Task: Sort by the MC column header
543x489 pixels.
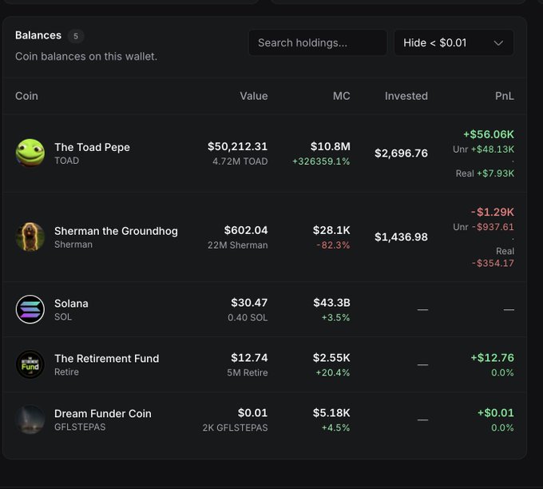Action: point(342,96)
